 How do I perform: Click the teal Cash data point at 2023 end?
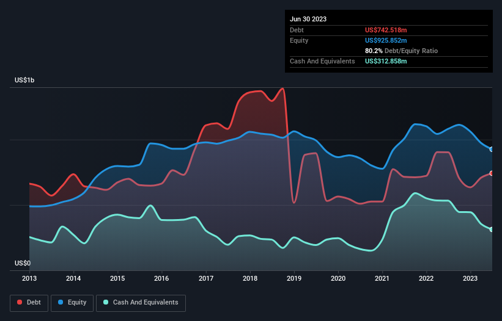[x=492, y=229]
